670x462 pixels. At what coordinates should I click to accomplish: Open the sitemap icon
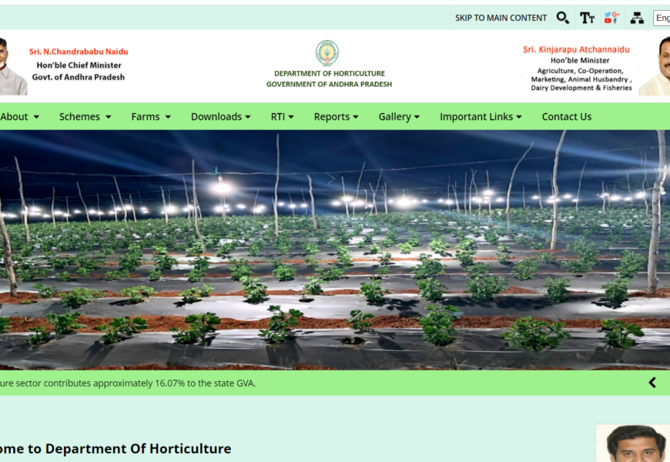637,18
